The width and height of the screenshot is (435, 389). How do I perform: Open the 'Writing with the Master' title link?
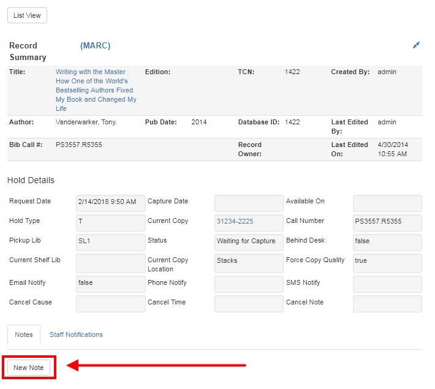tap(96, 90)
